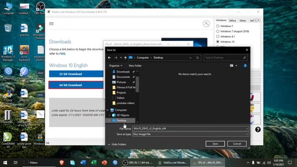The height and width of the screenshot is (167, 297).
Task: Open recent locations dropdown arrow
Action: click(121, 58)
